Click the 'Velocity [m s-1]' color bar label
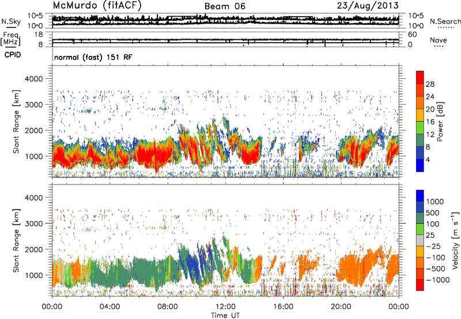The height and width of the screenshot is (319, 461). pos(455,240)
